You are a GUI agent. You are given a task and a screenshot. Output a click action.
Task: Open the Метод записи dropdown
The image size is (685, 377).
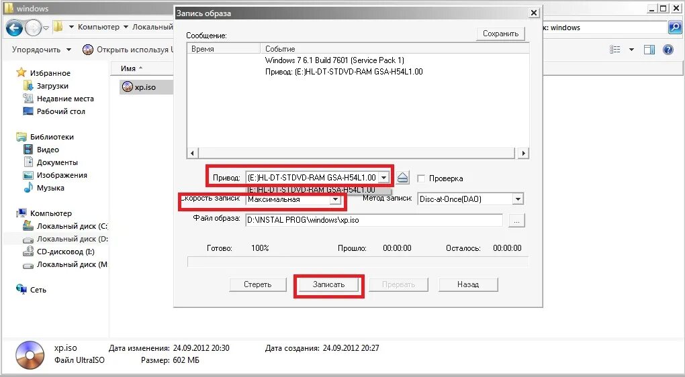click(x=518, y=199)
